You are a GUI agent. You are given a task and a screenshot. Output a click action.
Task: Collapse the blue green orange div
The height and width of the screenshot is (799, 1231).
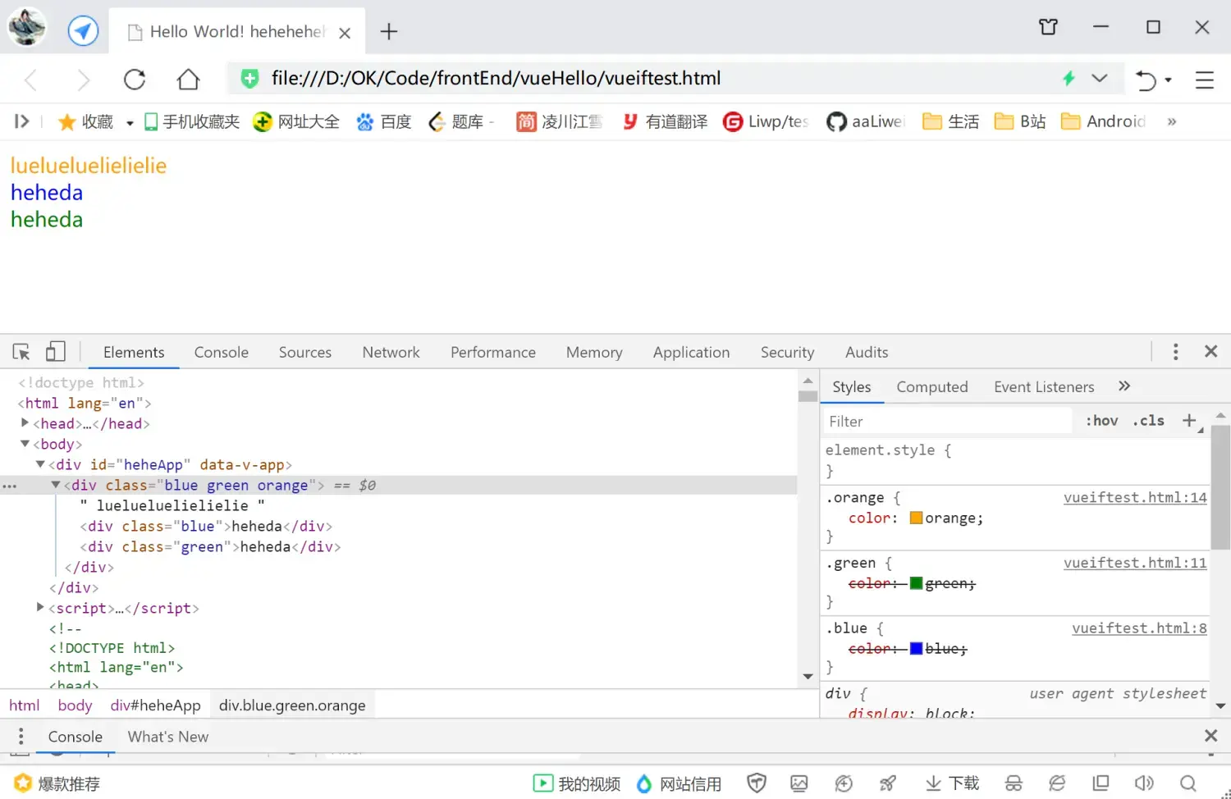[56, 485]
